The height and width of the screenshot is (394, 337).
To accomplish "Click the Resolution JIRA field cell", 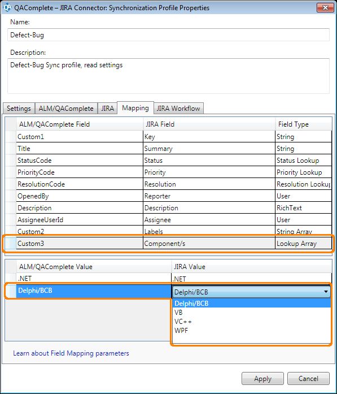I will [x=209, y=184].
